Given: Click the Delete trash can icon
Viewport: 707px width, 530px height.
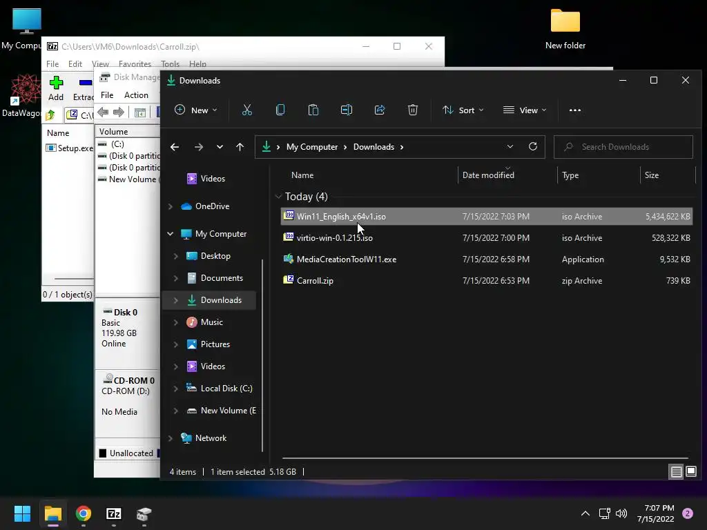Looking at the screenshot, I should point(413,110).
